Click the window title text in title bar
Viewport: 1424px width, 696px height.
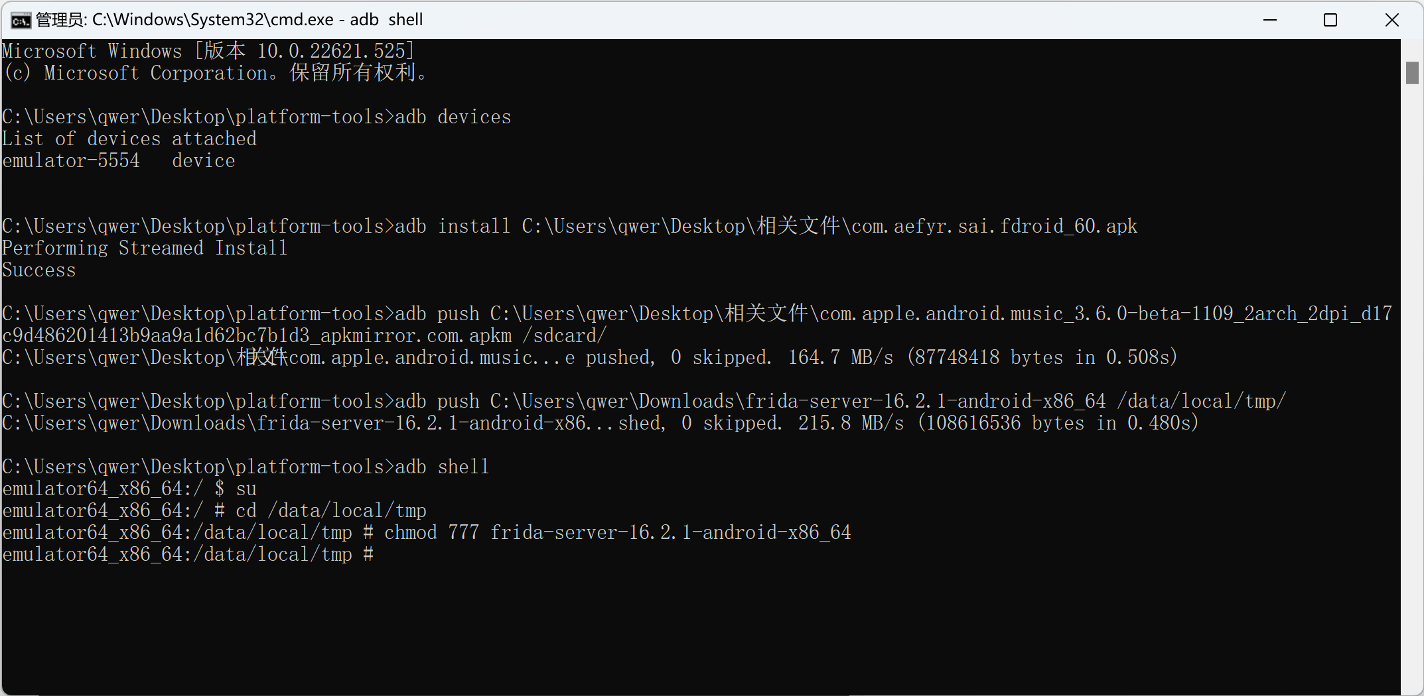[229, 20]
